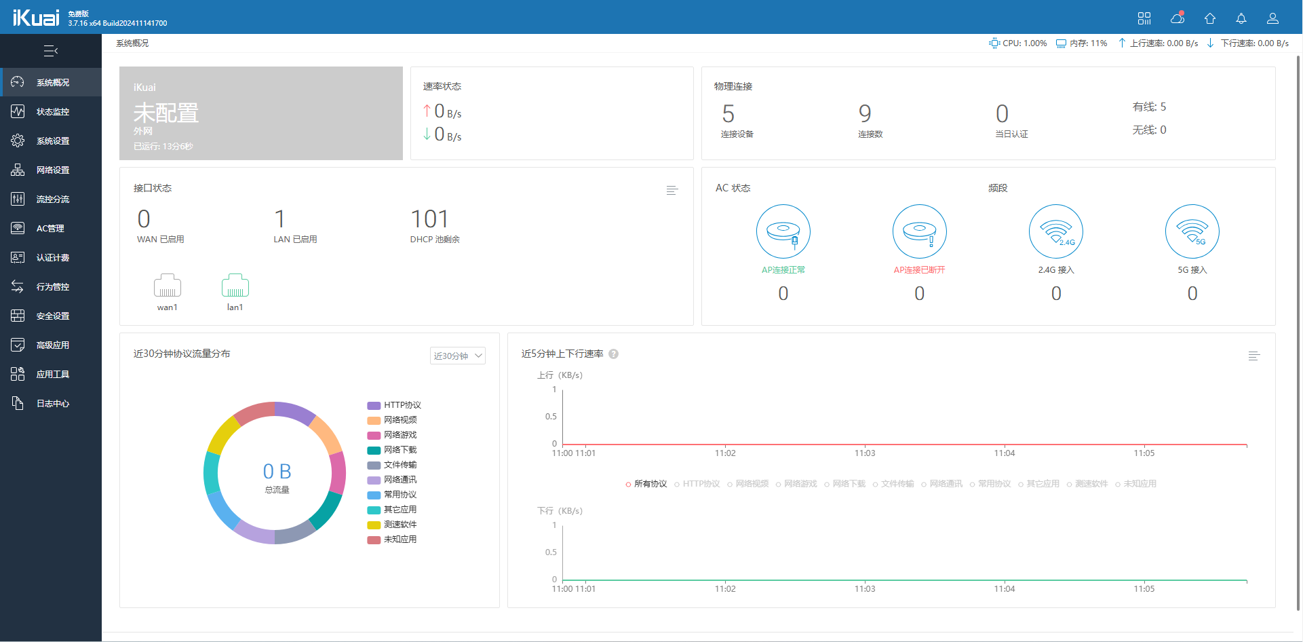Open 状态监控 in the sidebar
This screenshot has height=642, width=1303.
(x=51, y=111)
